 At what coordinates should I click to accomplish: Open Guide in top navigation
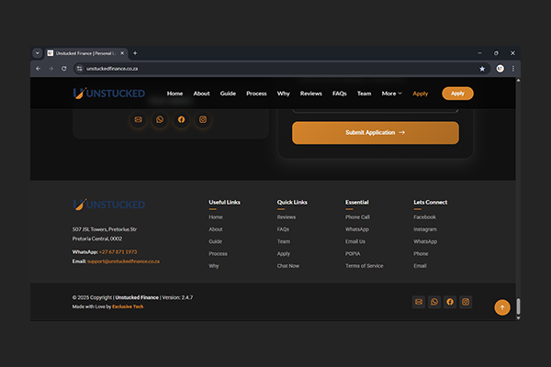[228, 94]
